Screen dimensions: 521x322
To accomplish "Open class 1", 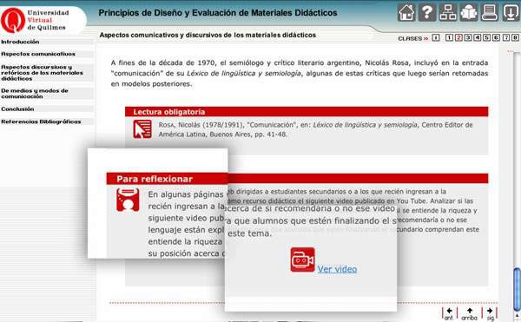I will 449,37.
